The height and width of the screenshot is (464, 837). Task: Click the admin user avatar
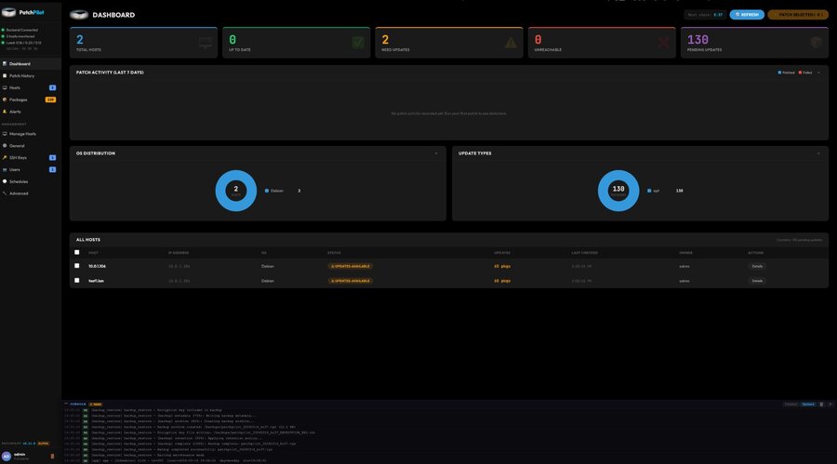7,456
